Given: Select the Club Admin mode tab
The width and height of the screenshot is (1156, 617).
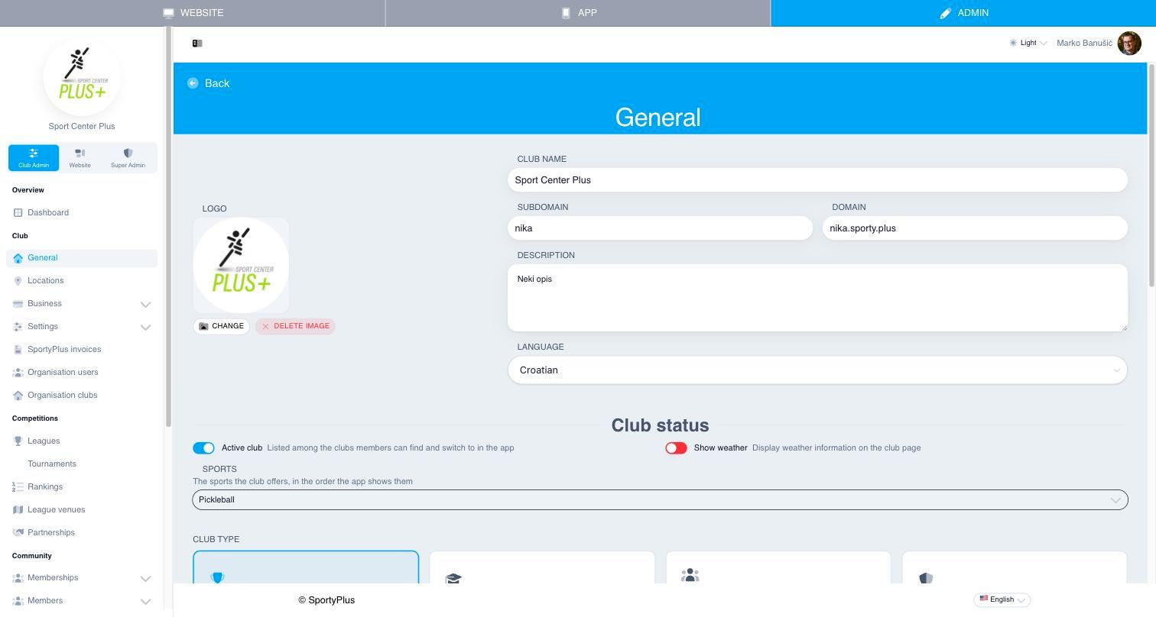Looking at the screenshot, I should pos(34,158).
